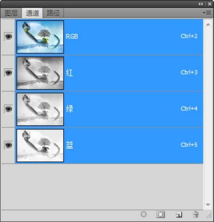Select the 通道 (Channels) tab
This screenshot has width=214, height=222.
tap(32, 13)
